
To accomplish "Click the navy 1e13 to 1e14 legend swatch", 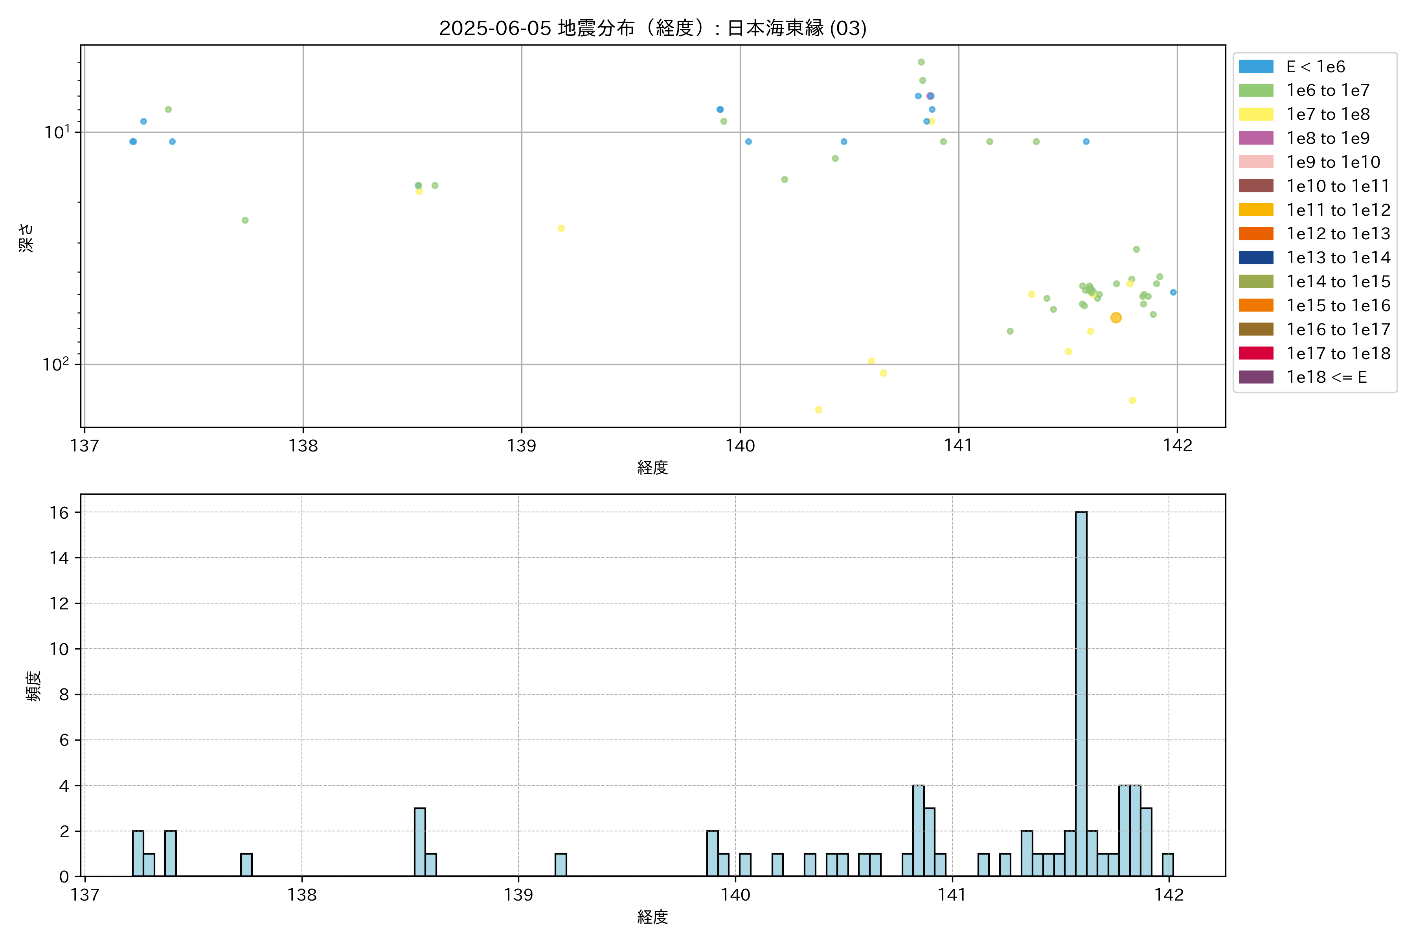I will tap(1256, 257).
